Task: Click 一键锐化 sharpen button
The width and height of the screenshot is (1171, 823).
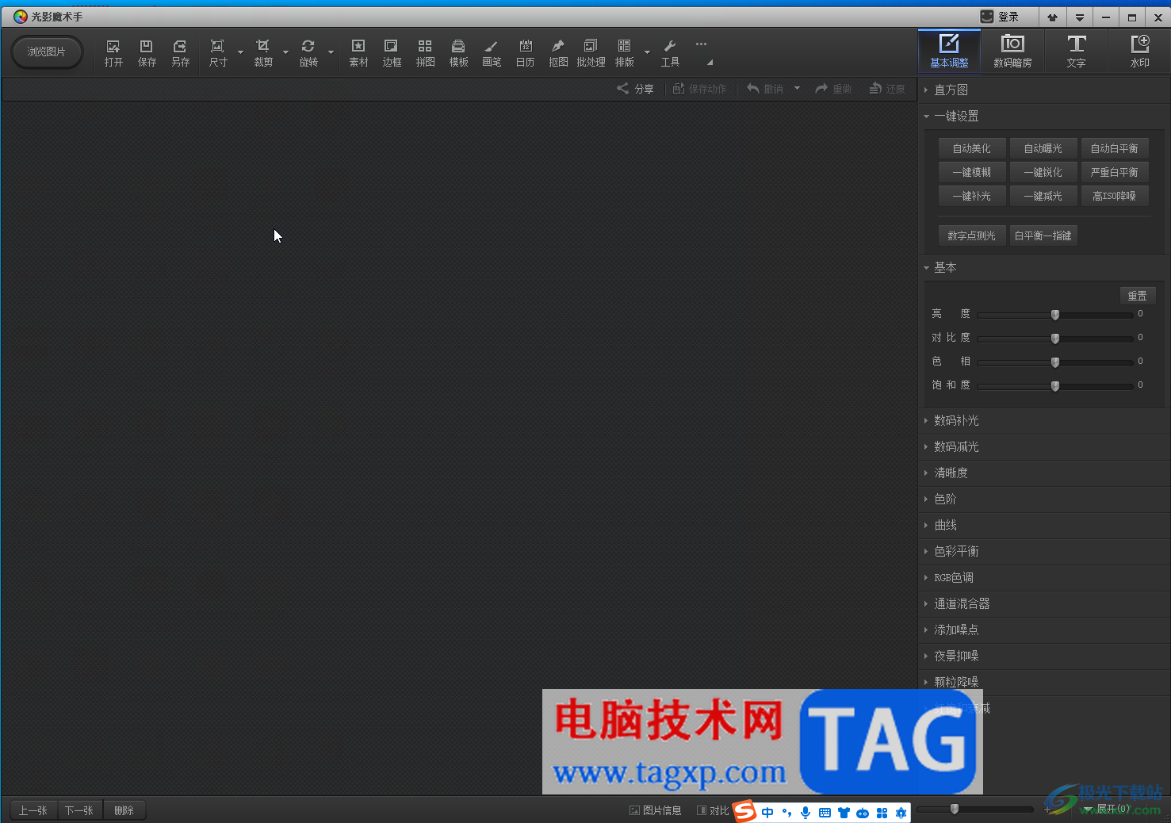Action: click(x=1043, y=172)
